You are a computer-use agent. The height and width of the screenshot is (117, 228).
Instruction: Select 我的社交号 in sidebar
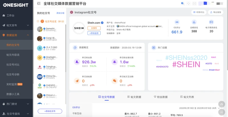17,45
